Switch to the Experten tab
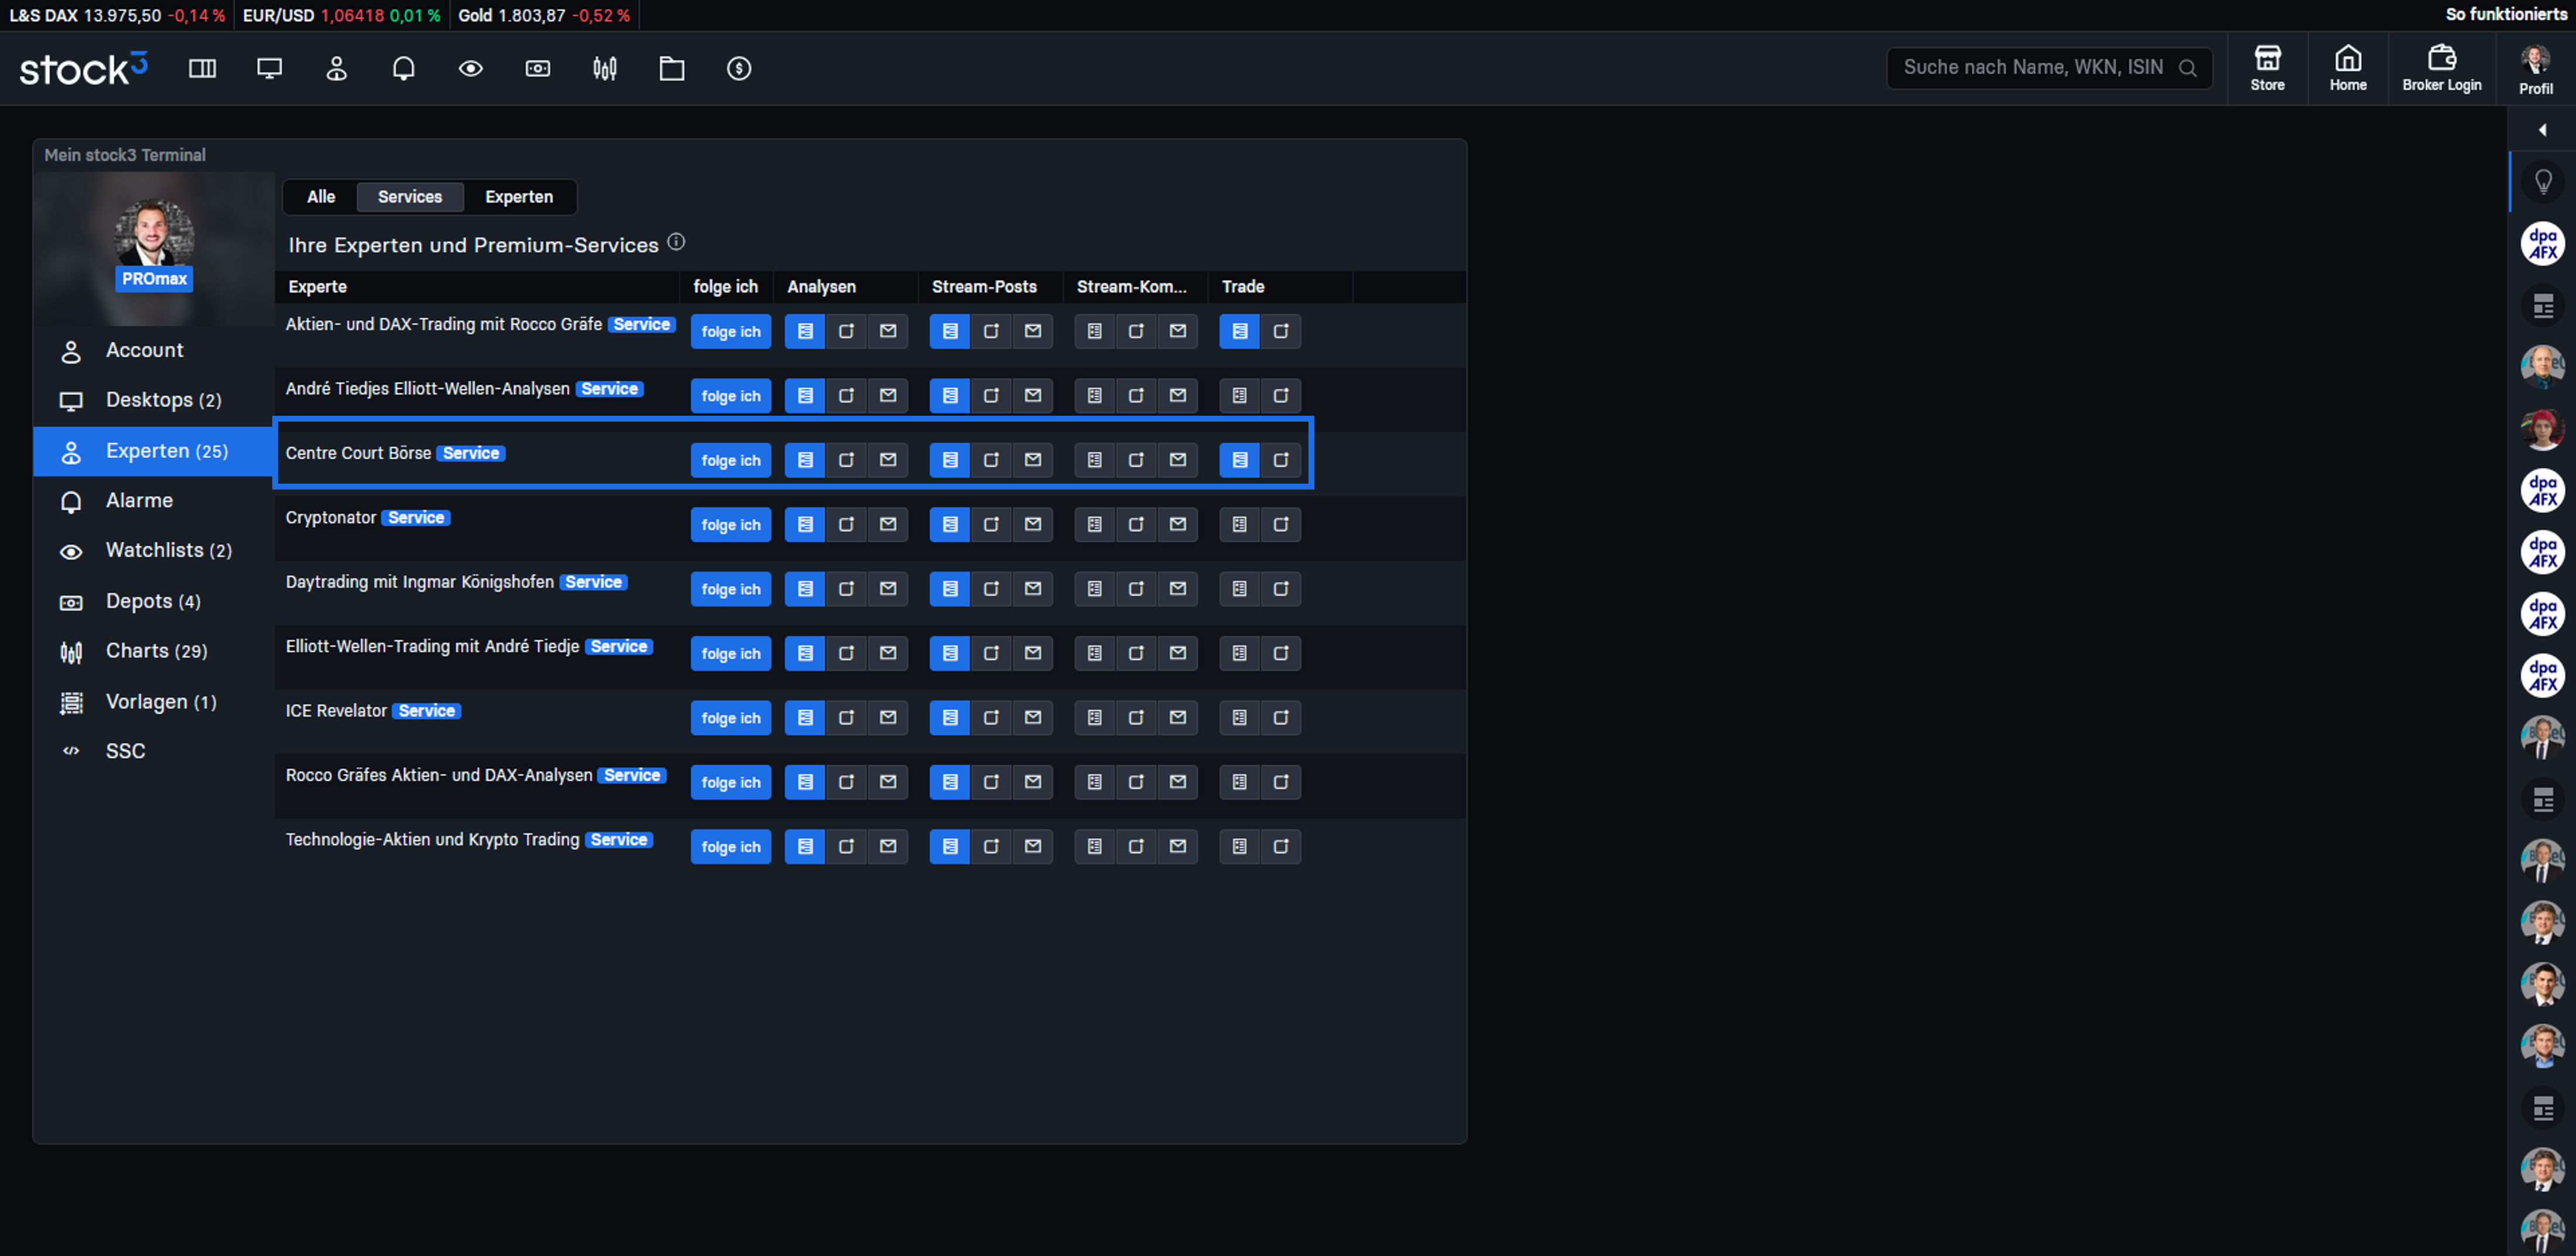 519,197
